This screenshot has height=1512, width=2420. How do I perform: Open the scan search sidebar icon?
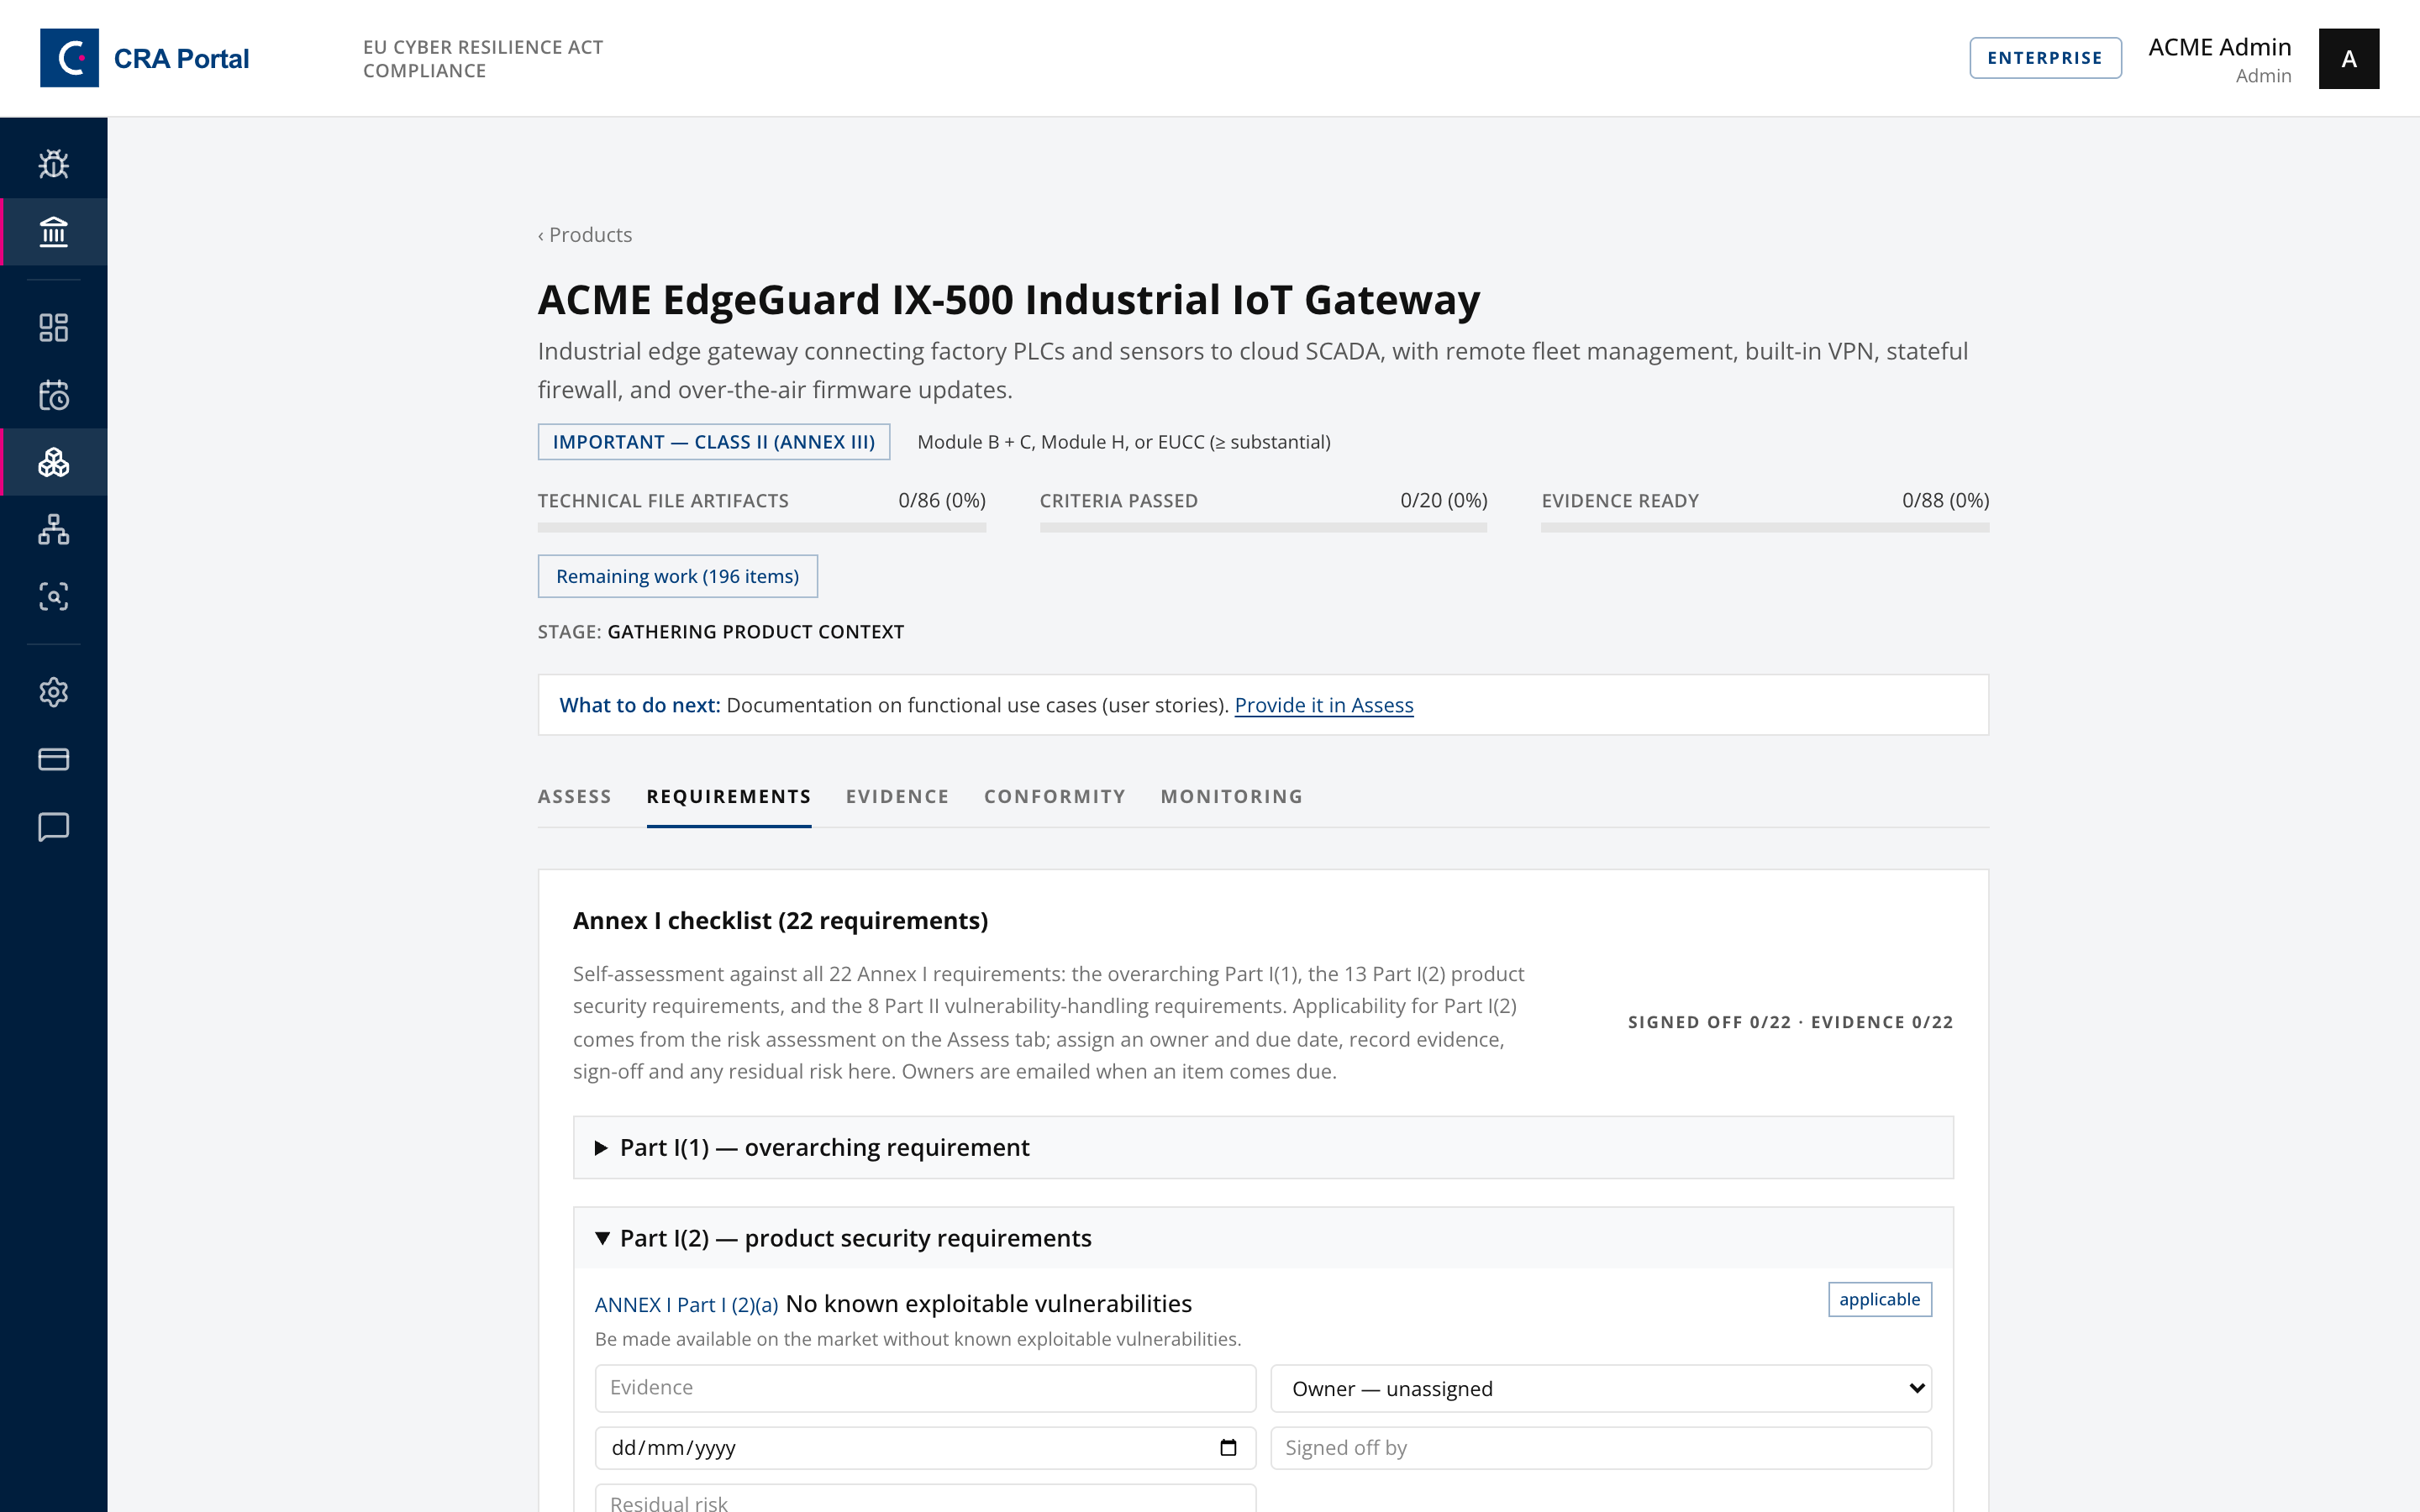pyautogui.click(x=53, y=596)
